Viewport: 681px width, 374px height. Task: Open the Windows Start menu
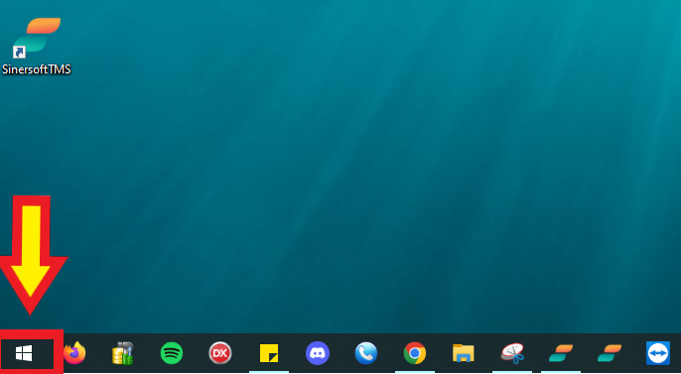pos(24,353)
